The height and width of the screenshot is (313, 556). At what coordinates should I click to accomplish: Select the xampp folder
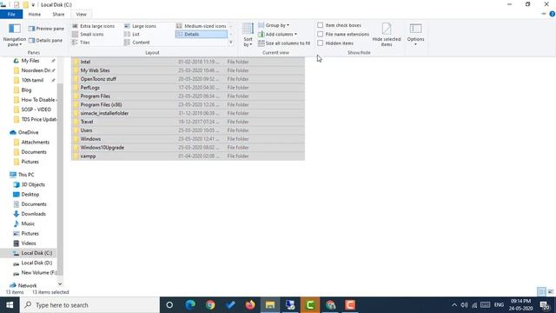point(188,156)
